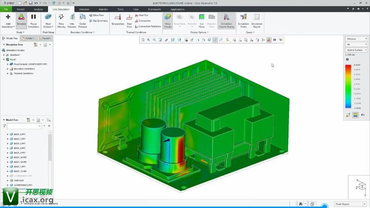370x208 pixels.
Task: Select the Fluid Domain tool
Action: (48, 20)
